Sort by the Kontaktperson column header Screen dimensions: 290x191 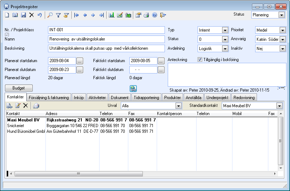coord(176,114)
